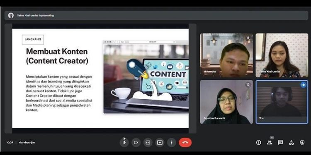The height and width of the screenshot is (155, 311).
Task: Click presenter avatar in presenting banner
Action: pyautogui.click(x=11, y=15)
